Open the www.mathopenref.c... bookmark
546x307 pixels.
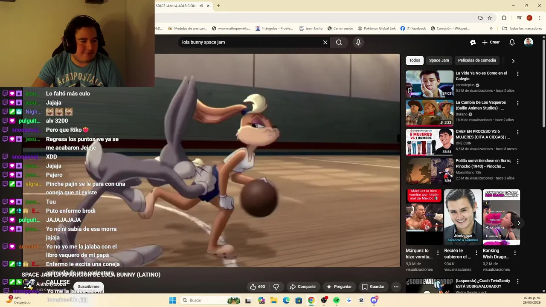(230, 29)
